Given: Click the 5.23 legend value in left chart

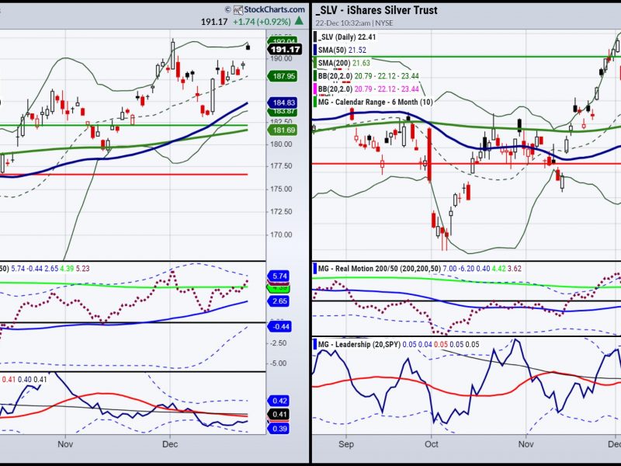Looking at the screenshot, I should click(x=82, y=269).
